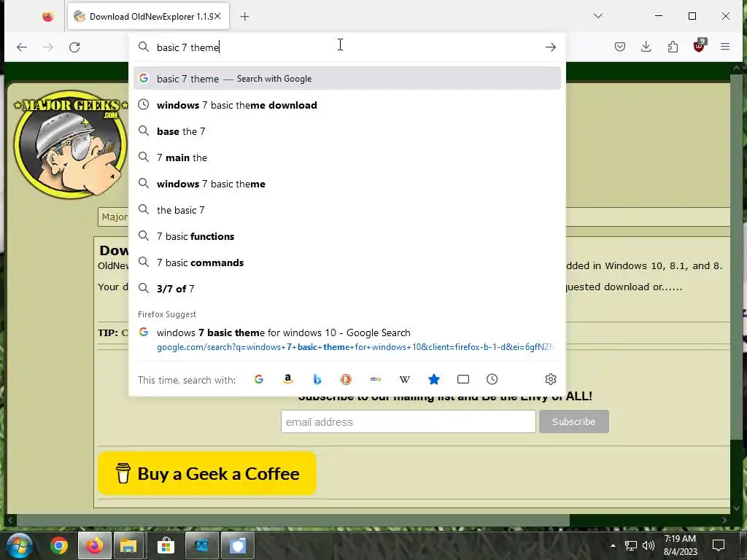This screenshot has width=747, height=560.
Task: Click the Firefox View icon in the tab strip
Action: [x=47, y=17]
